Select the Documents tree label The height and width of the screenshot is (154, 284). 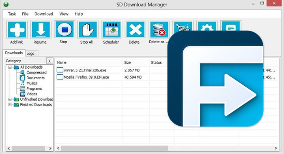coord(36,78)
